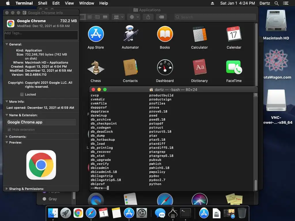Collapse the More Info section
This screenshot has width=295, height=221.
7,102
